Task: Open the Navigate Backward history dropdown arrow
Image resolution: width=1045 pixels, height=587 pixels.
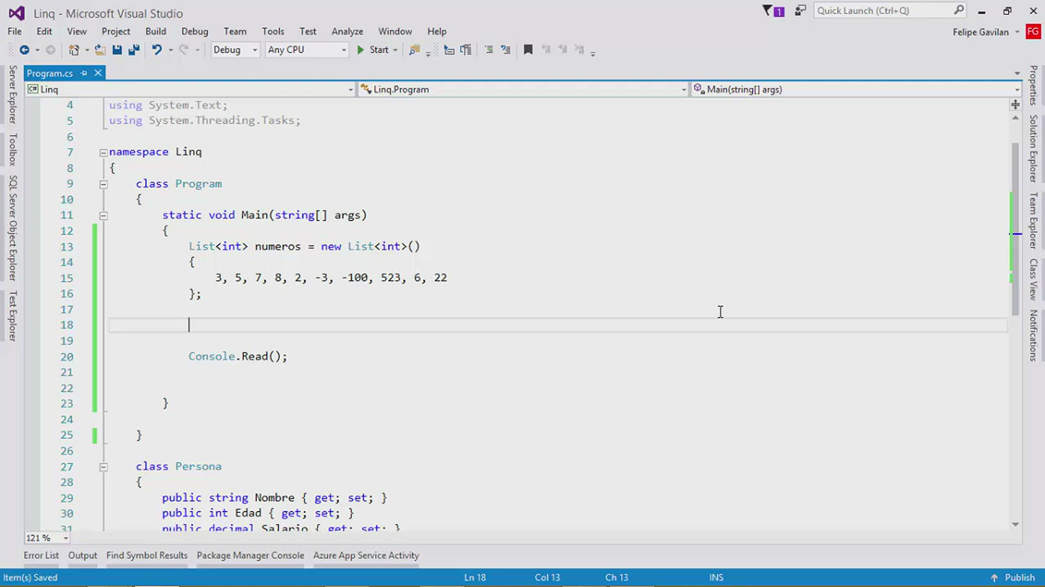Action: click(x=38, y=50)
